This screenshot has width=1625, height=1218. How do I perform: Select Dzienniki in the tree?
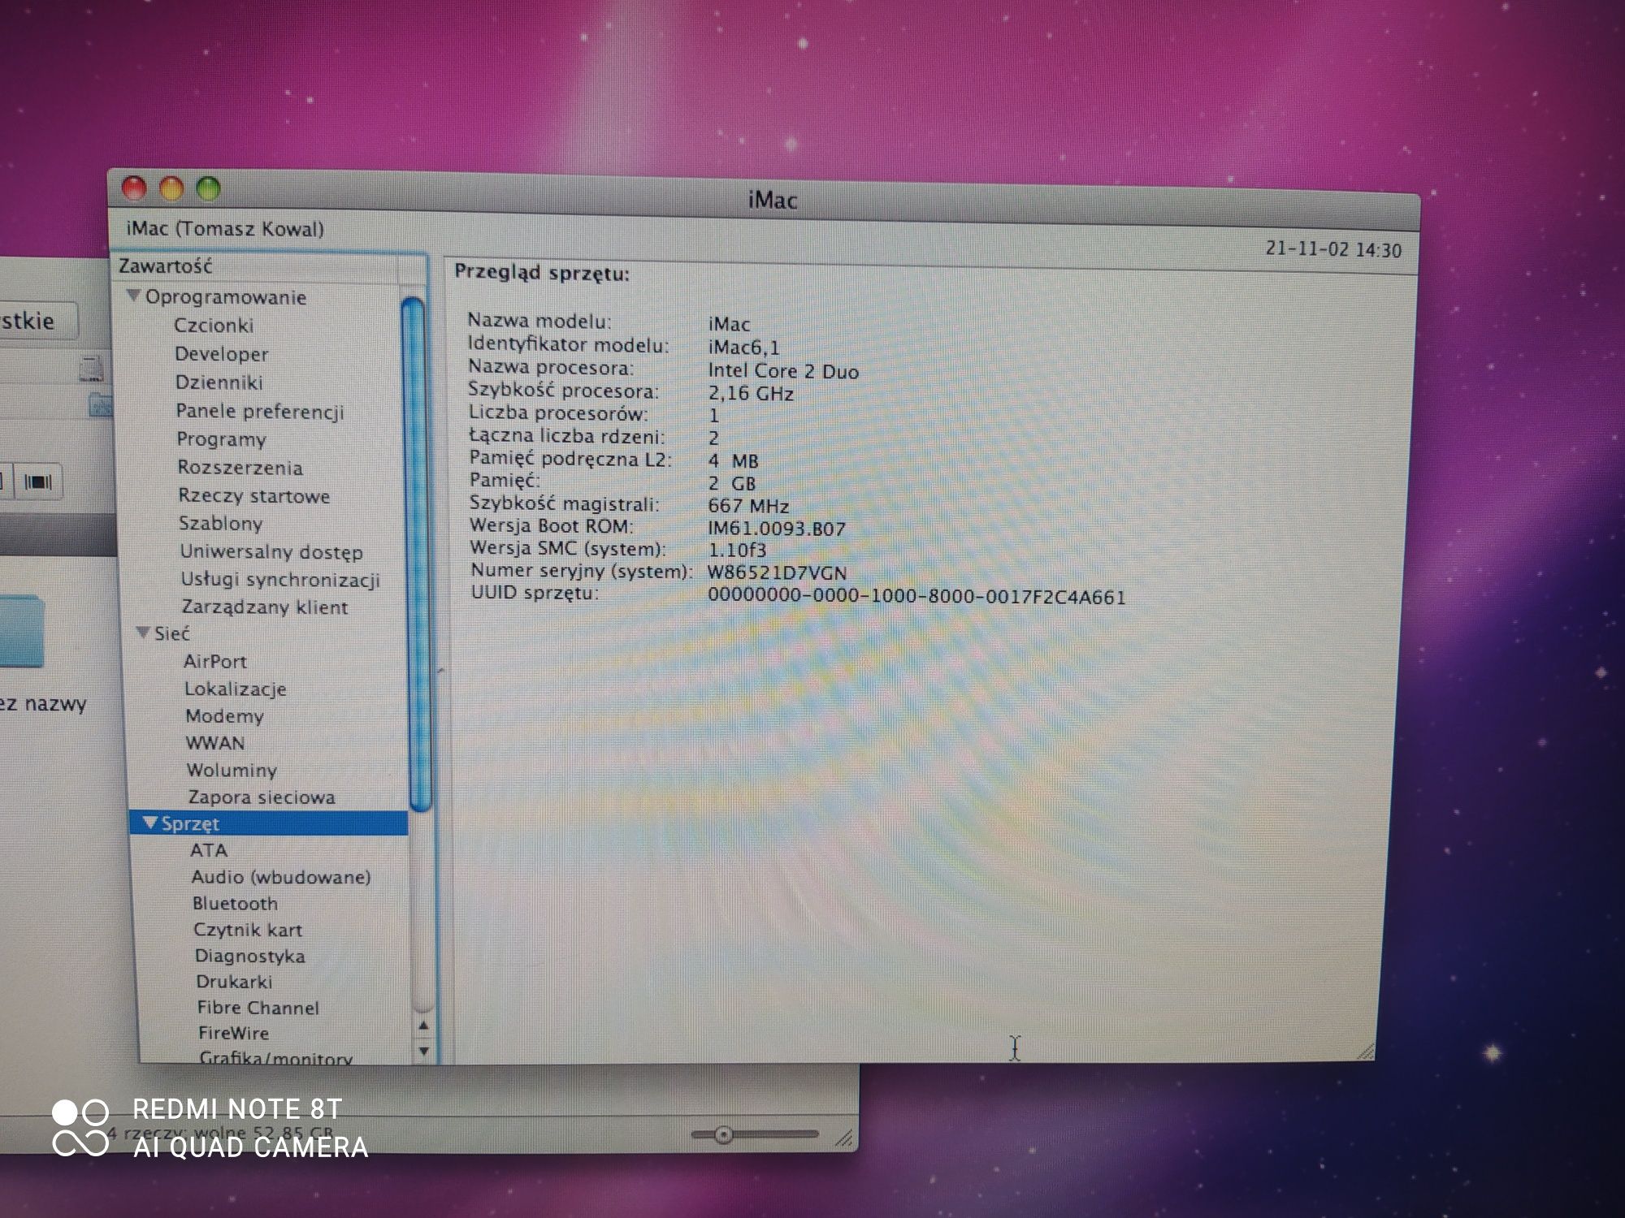(219, 382)
